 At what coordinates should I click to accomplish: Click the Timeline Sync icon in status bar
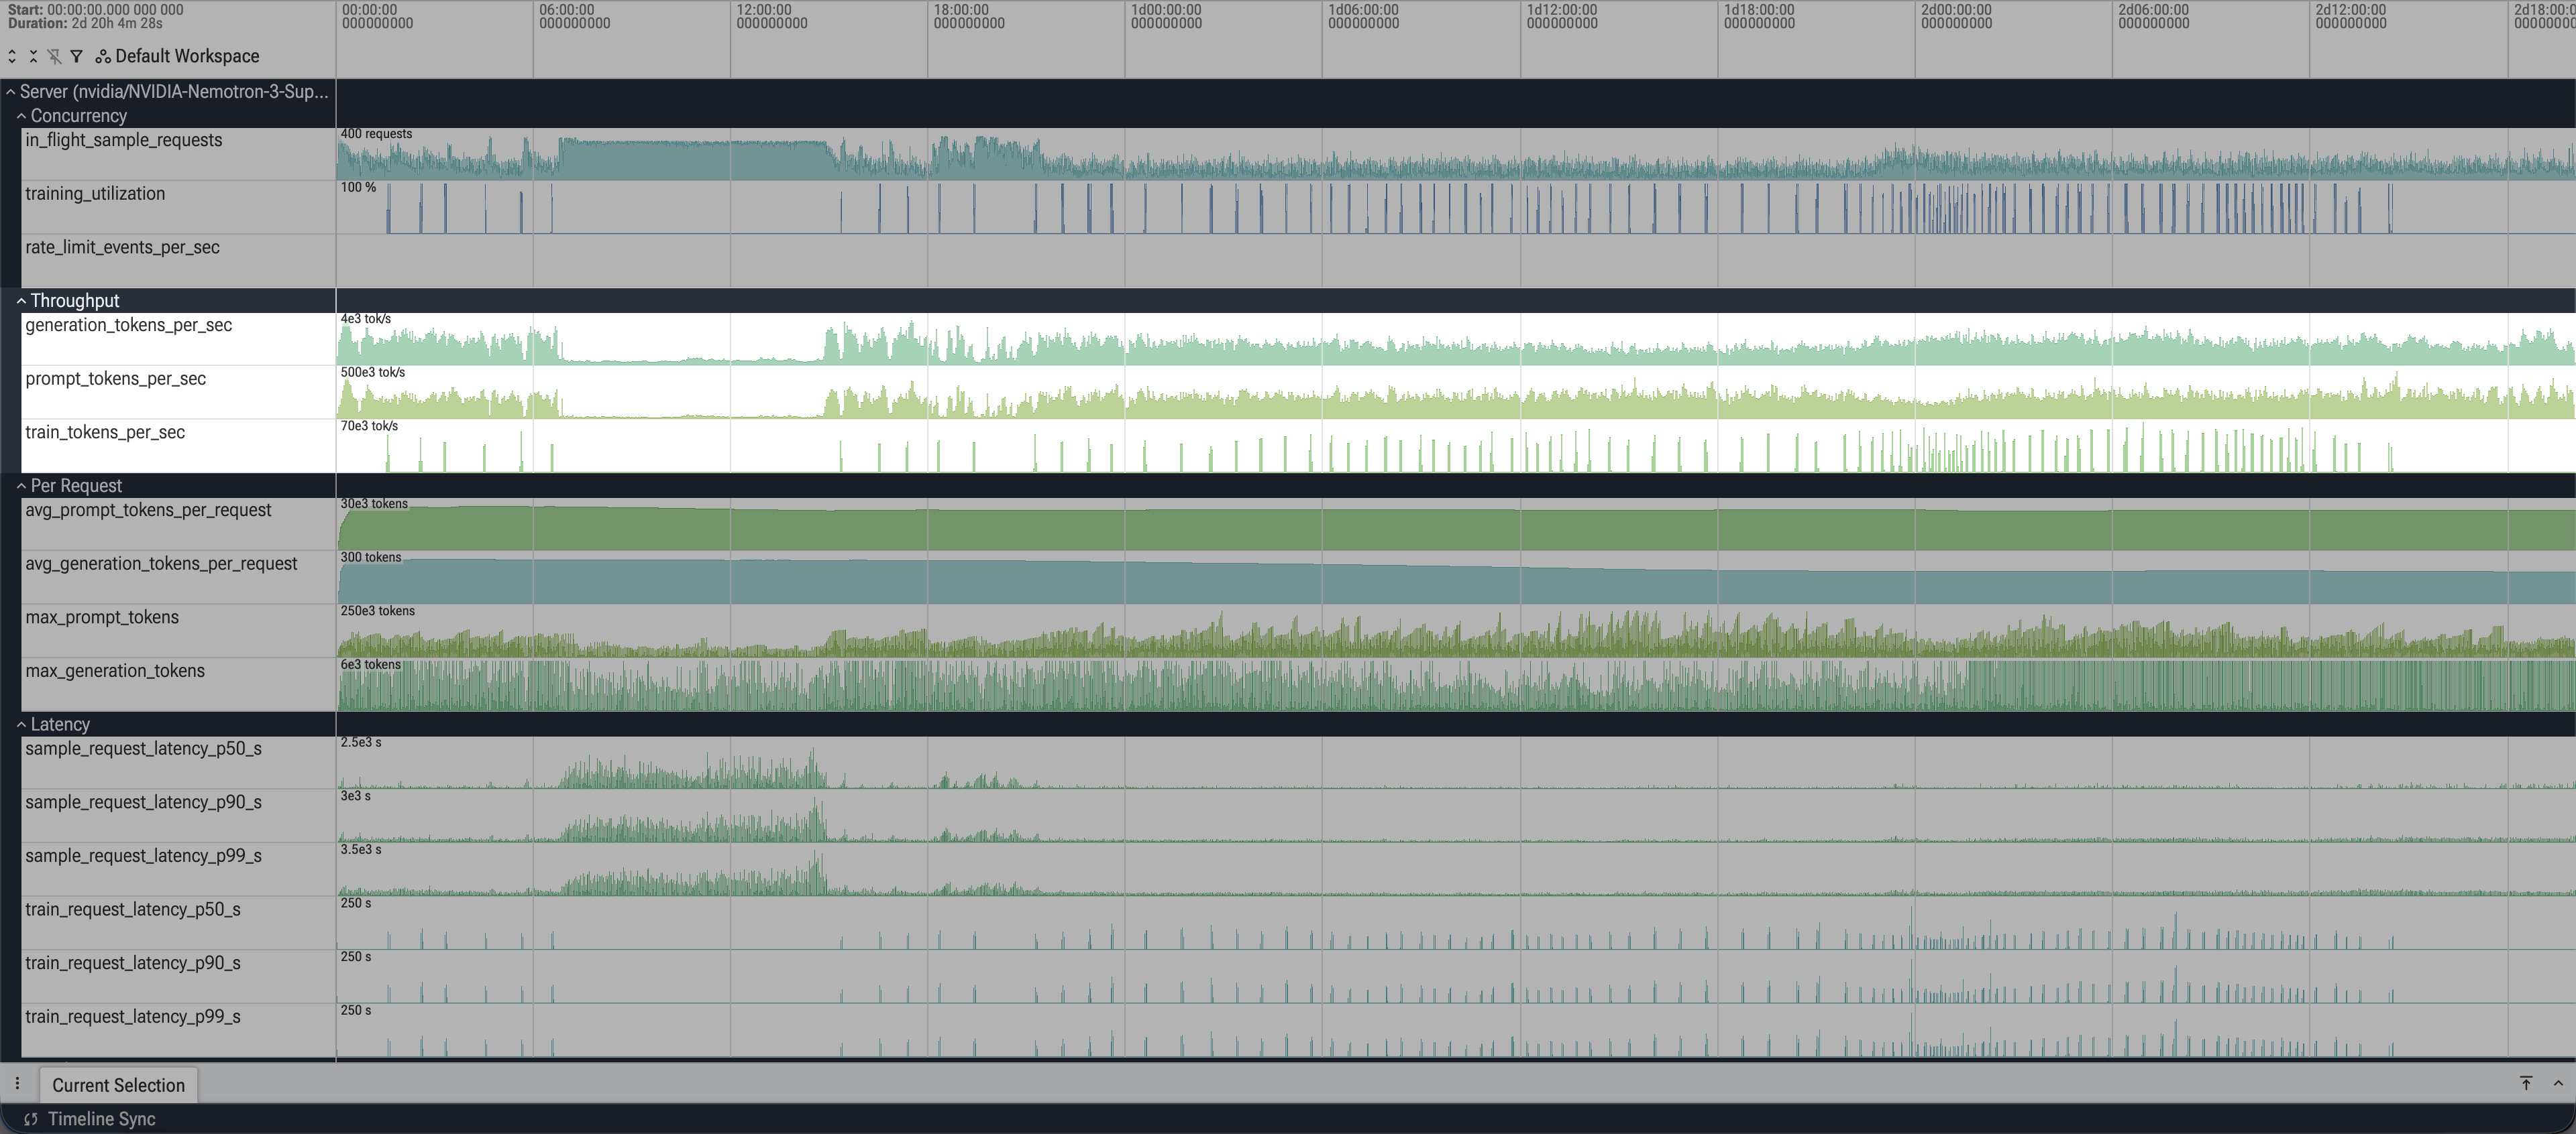click(x=31, y=1119)
